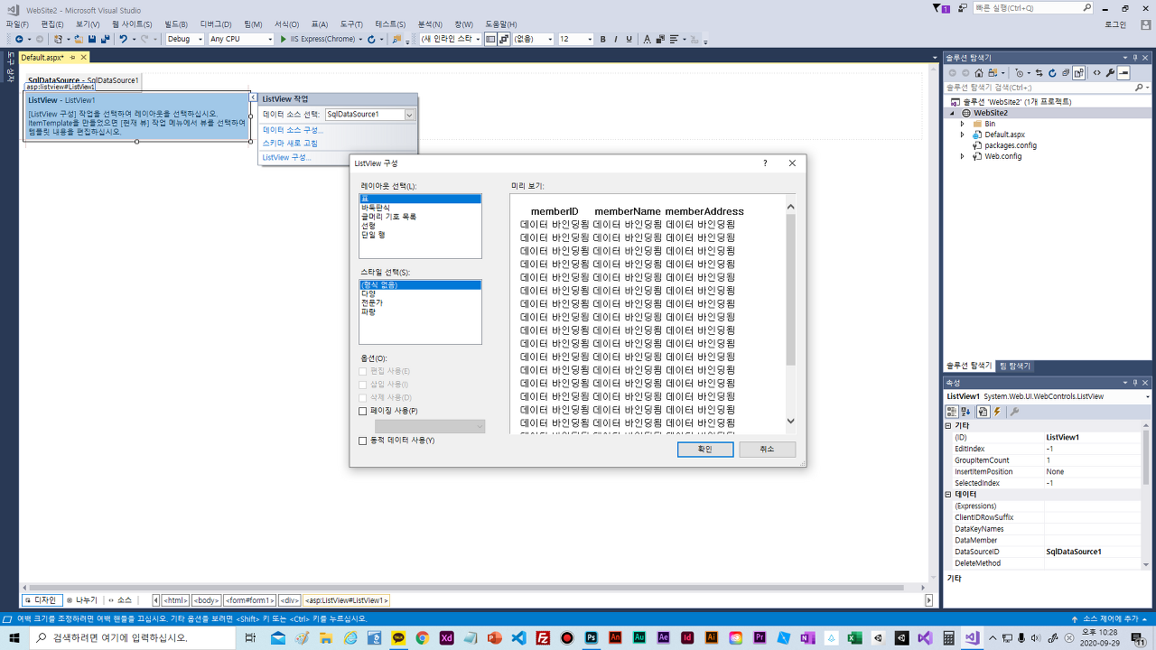The image size is (1156, 650).
Task: Click the 취소 button in dialog
Action: point(767,450)
